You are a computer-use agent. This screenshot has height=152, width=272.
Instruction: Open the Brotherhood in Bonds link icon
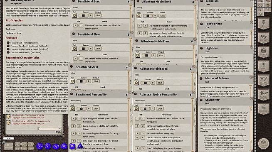point(8,49)
